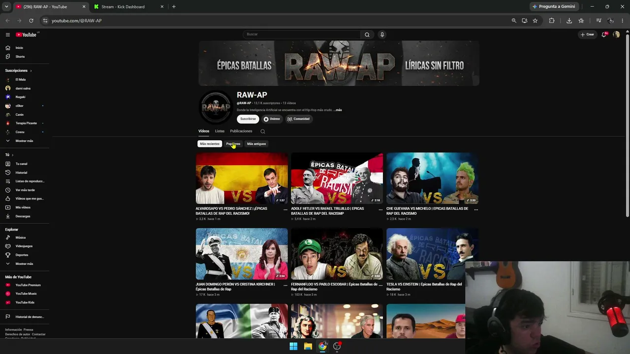Open options menu for Adolf Hitler vs Rafael Trujillo video
The image size is (630, 354).
tap(380, 209)
